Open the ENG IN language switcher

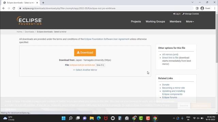(188, 118)
